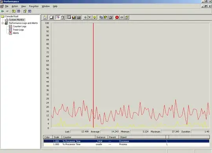The image size is (212, 153).
Task: Click the Clear Display icon
Action: tap(51, 17)
